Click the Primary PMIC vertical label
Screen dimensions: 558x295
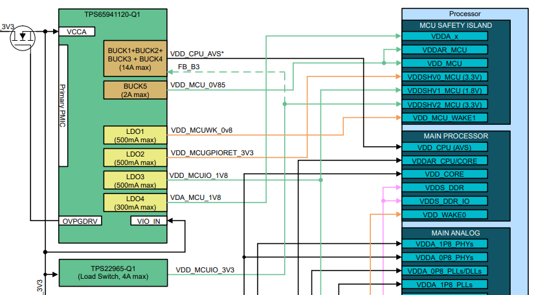(x=63, y=105)
